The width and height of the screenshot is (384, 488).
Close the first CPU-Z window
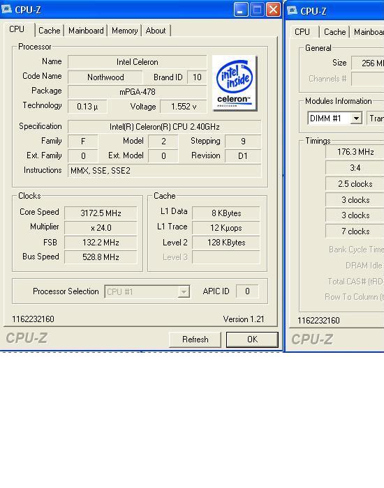pyautogui.click(x=273, y=10)
